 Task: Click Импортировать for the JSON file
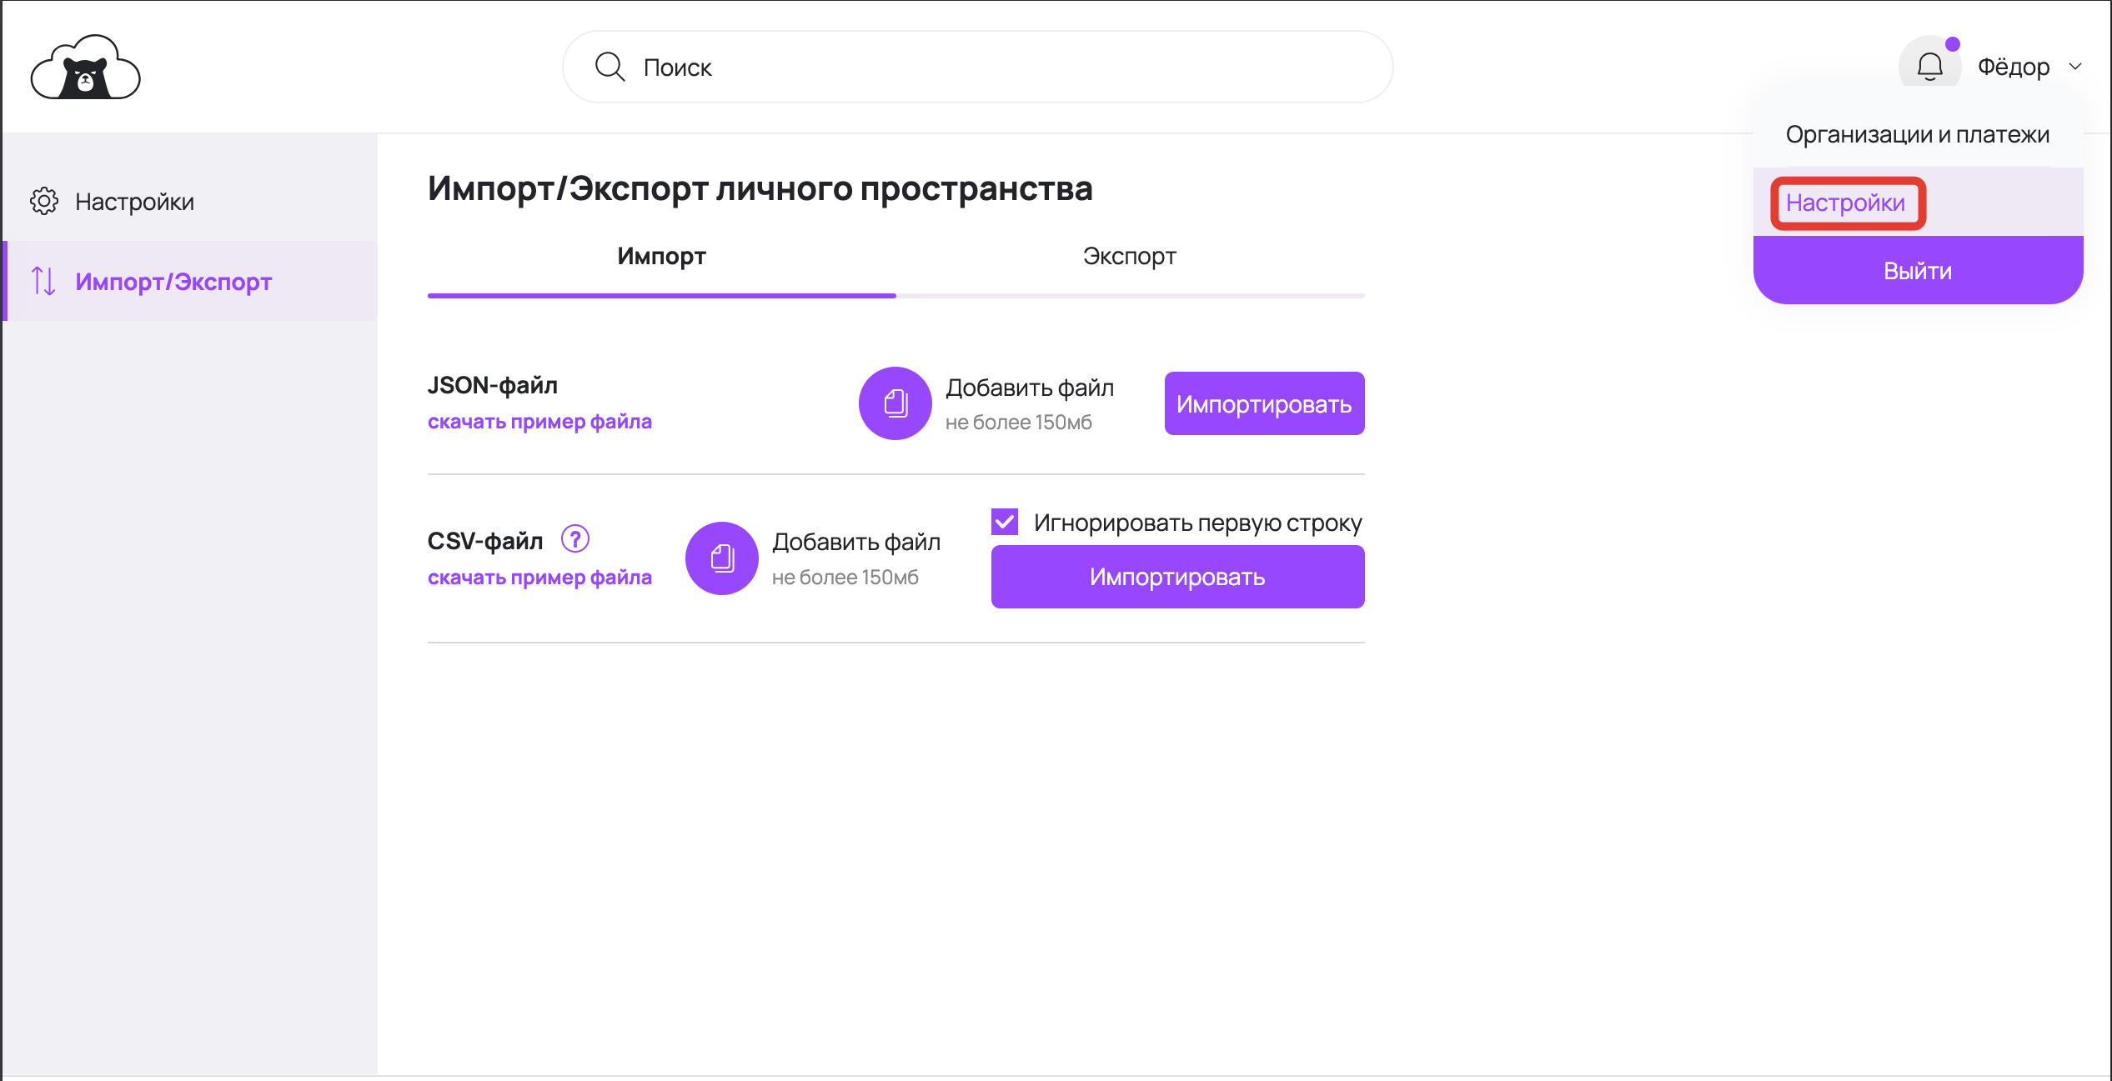point(1262,403)
